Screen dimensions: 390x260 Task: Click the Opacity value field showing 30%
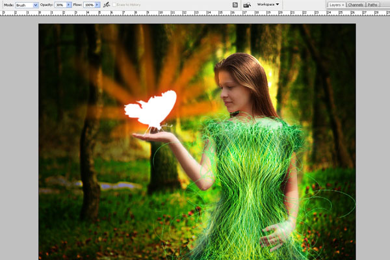[59, 5]
